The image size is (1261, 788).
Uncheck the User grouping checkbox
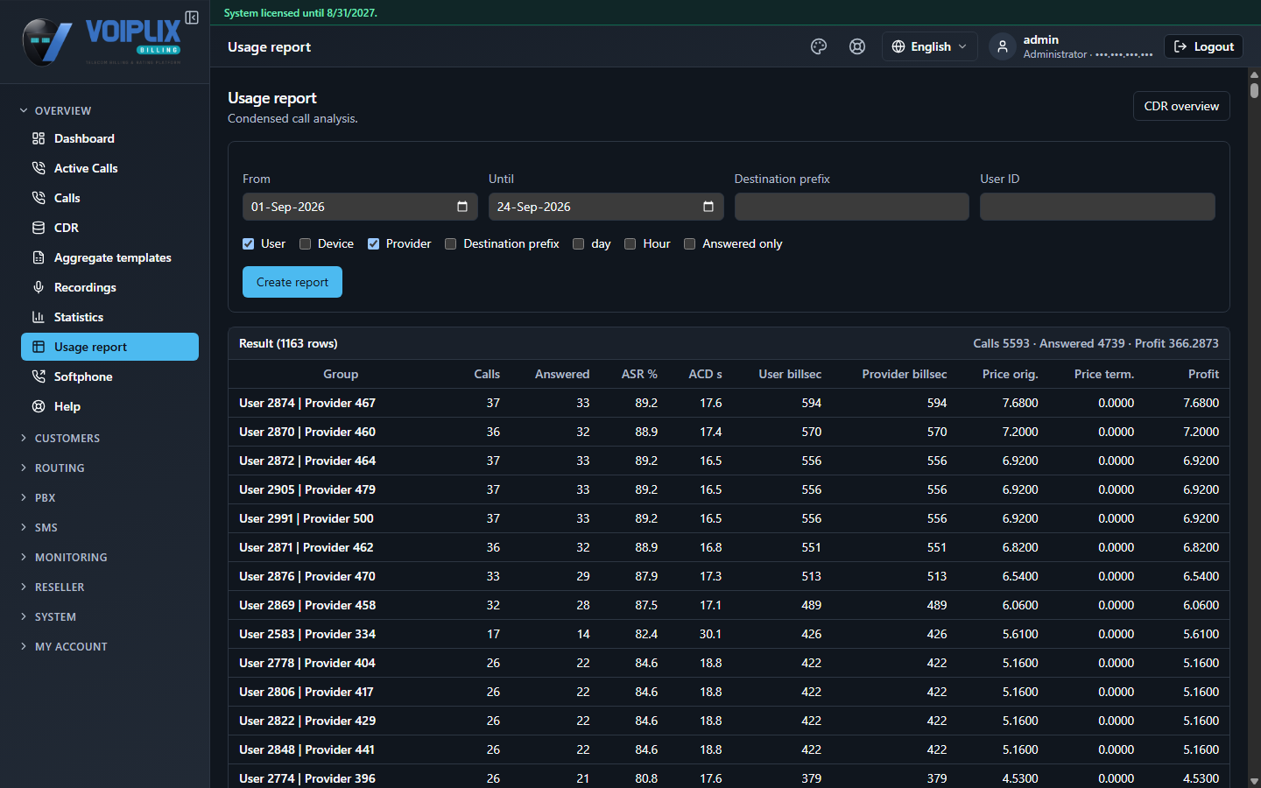coord(249,243)
